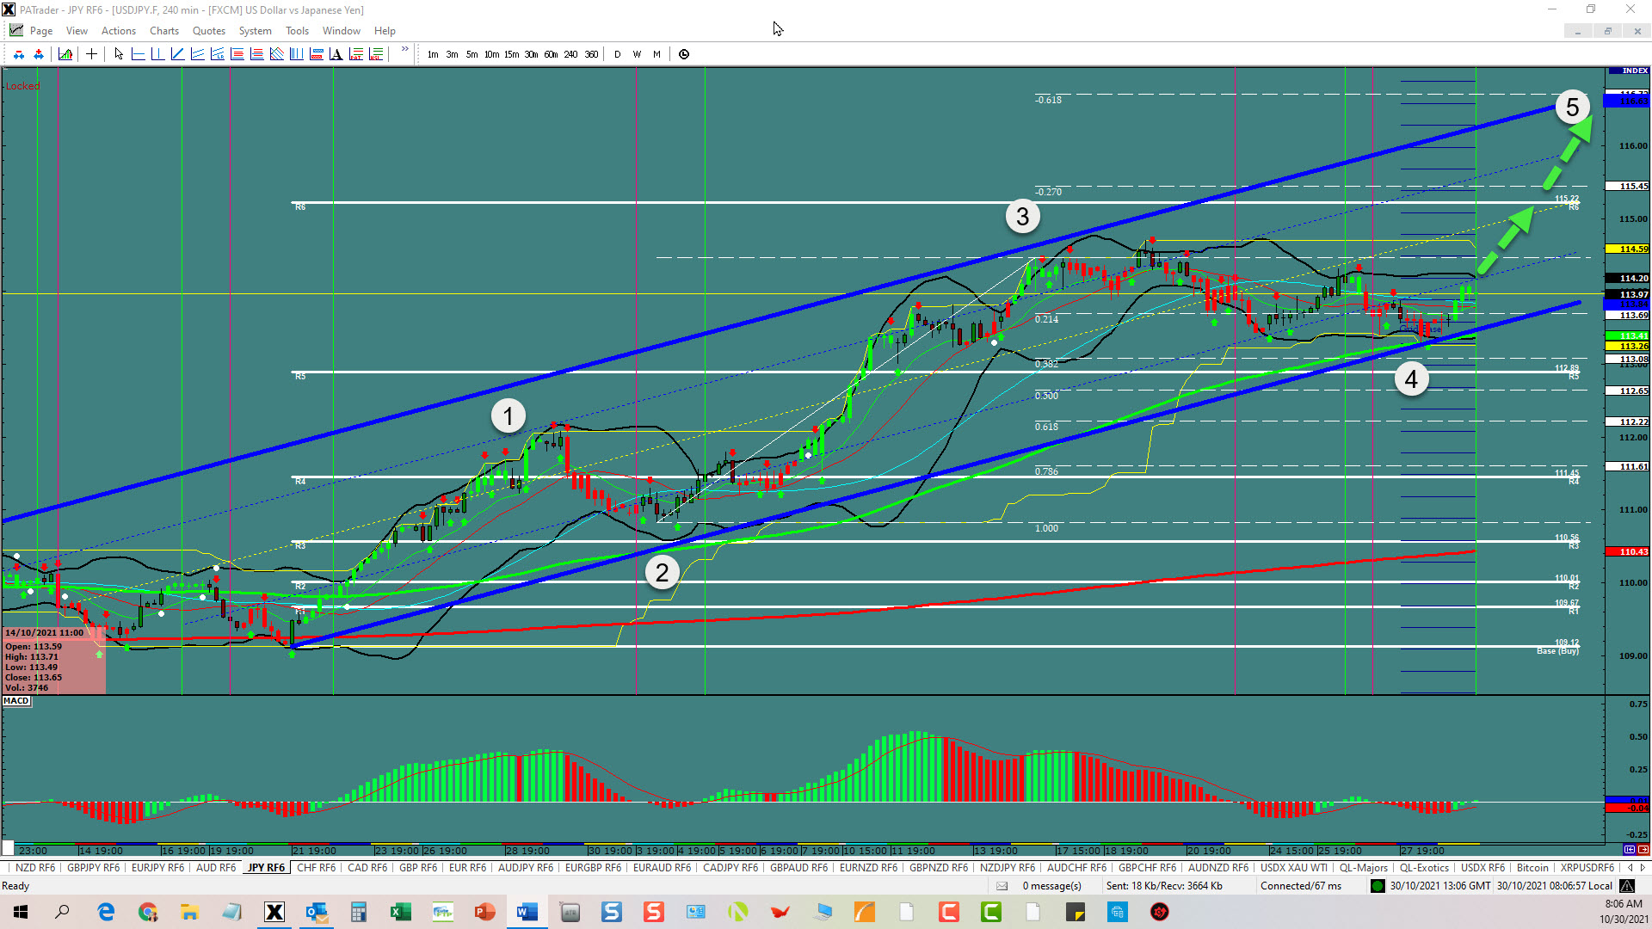Open Outlook from the Windows taskbar
The image size is (1652, 929).
point(316,912)
